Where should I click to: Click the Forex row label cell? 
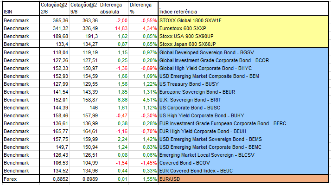coord(21,179)
